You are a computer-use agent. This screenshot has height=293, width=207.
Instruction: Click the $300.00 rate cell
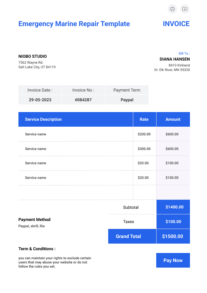click(145, 149)
